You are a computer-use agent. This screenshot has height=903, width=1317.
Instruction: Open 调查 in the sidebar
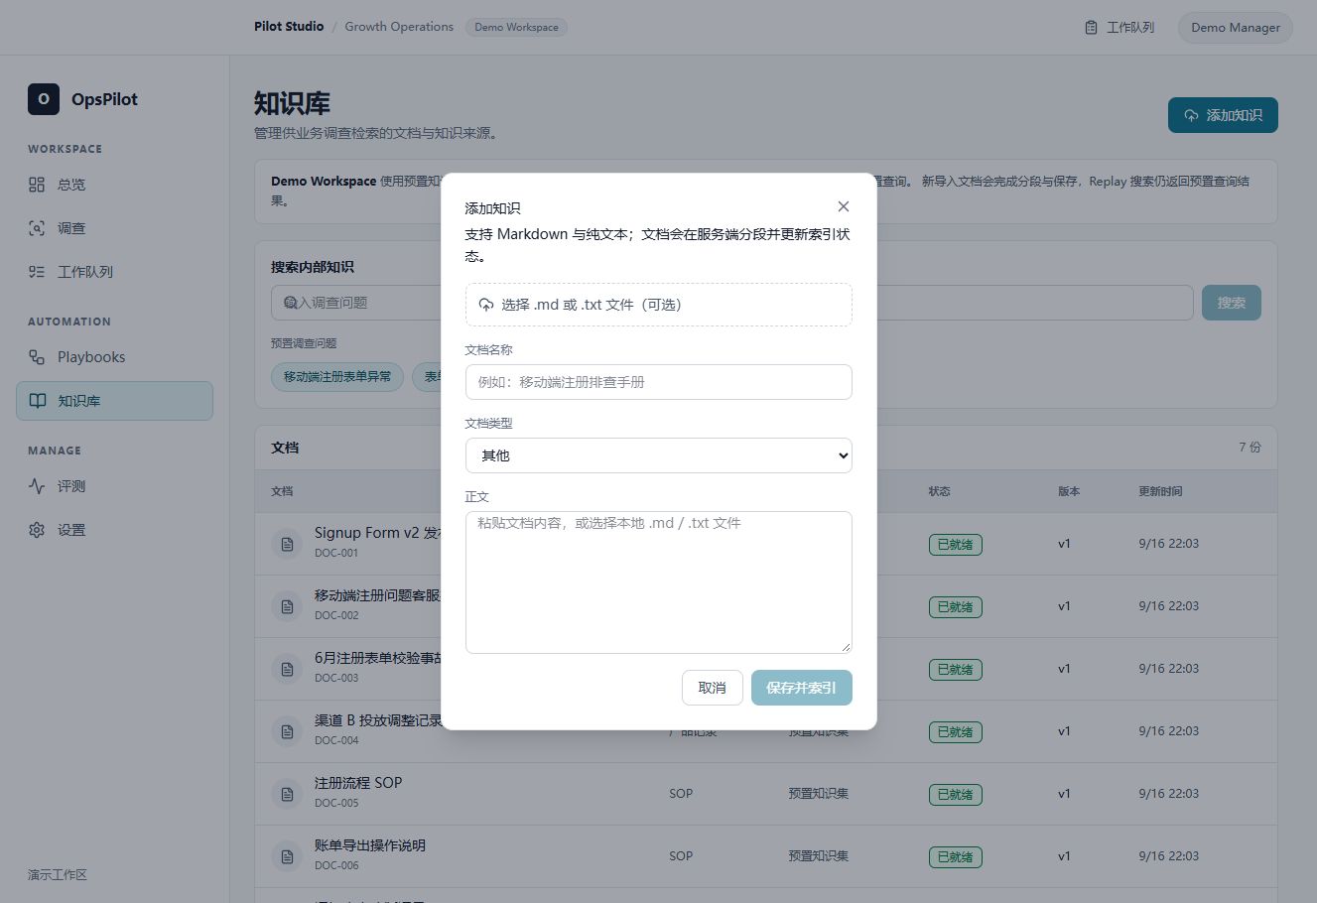pyautogui.click(x=114, y=228)
